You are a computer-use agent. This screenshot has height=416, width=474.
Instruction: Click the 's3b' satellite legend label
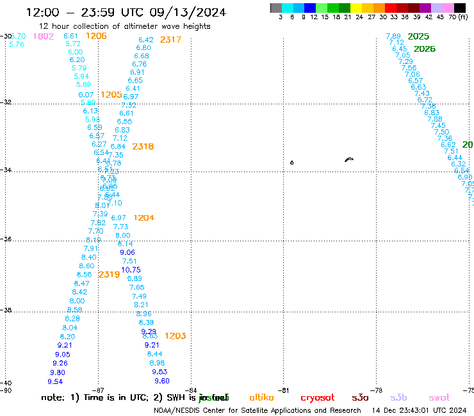(x=398, y=397)
